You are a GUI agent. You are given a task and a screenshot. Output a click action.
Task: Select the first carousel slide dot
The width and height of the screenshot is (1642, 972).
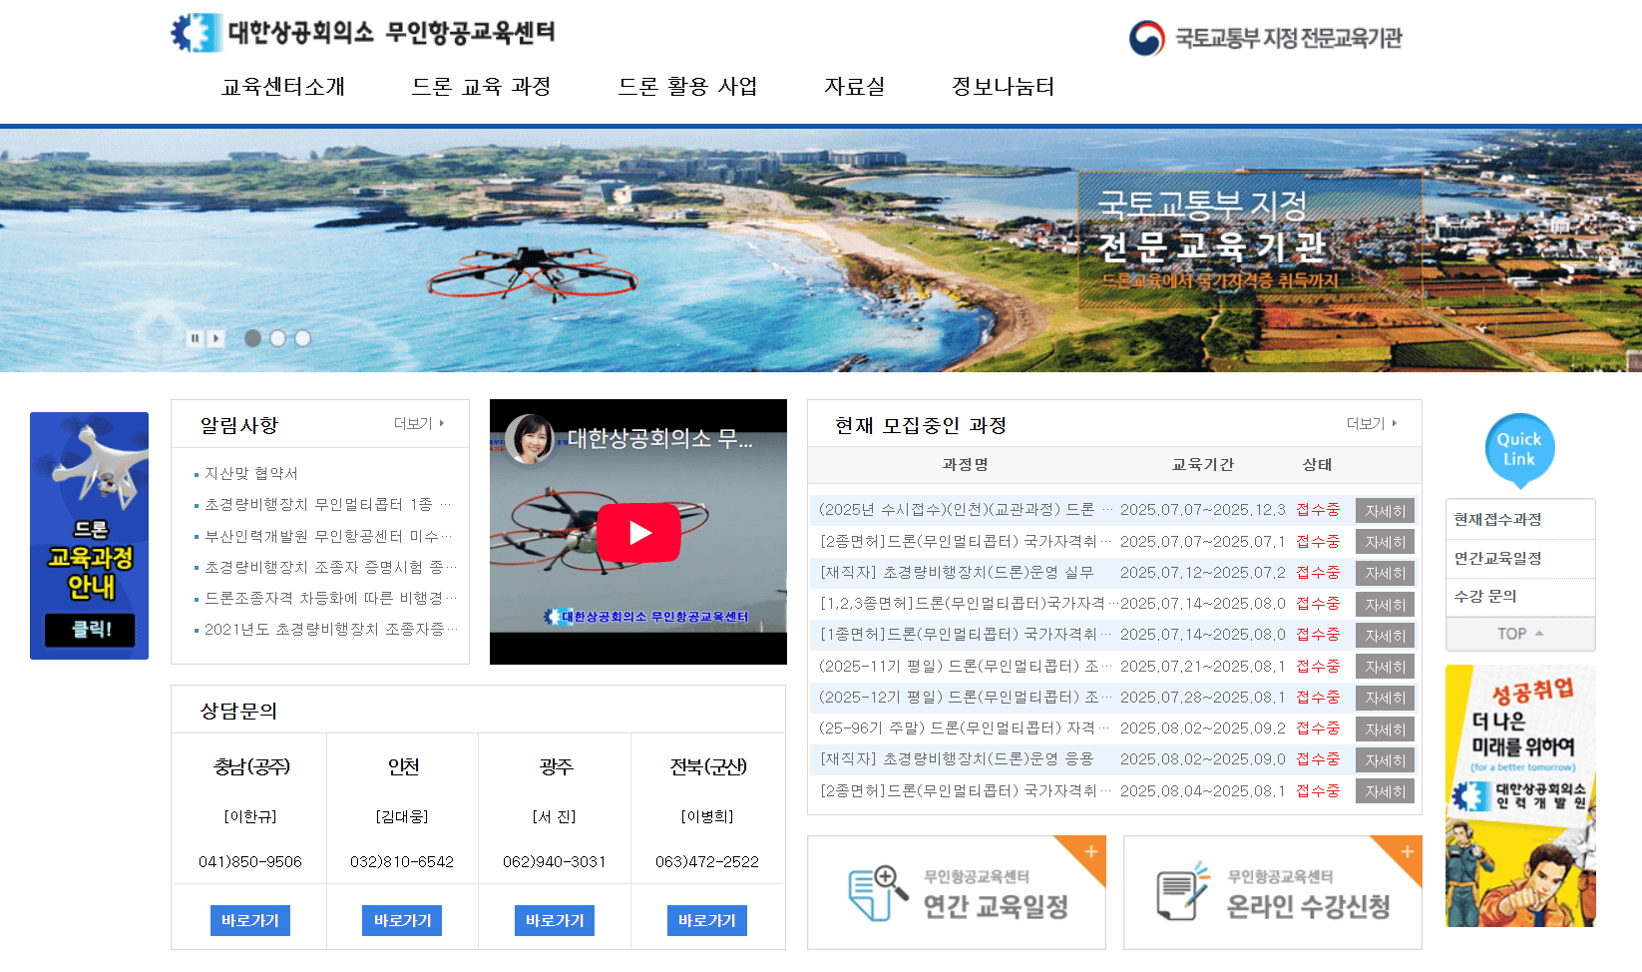[253, 338]
